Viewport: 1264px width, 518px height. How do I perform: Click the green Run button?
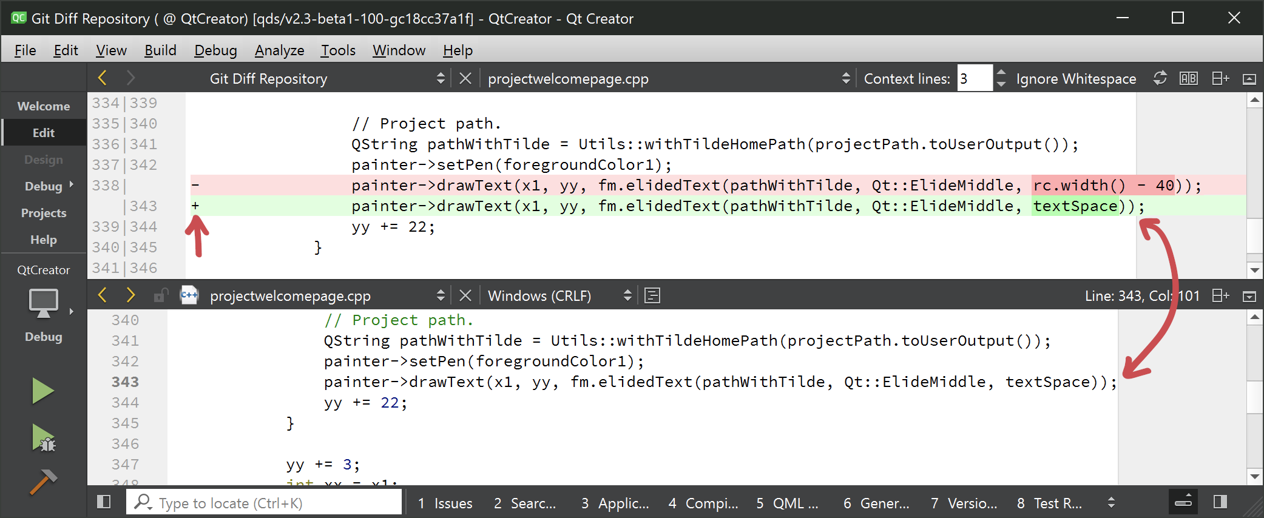pos(42,391)
